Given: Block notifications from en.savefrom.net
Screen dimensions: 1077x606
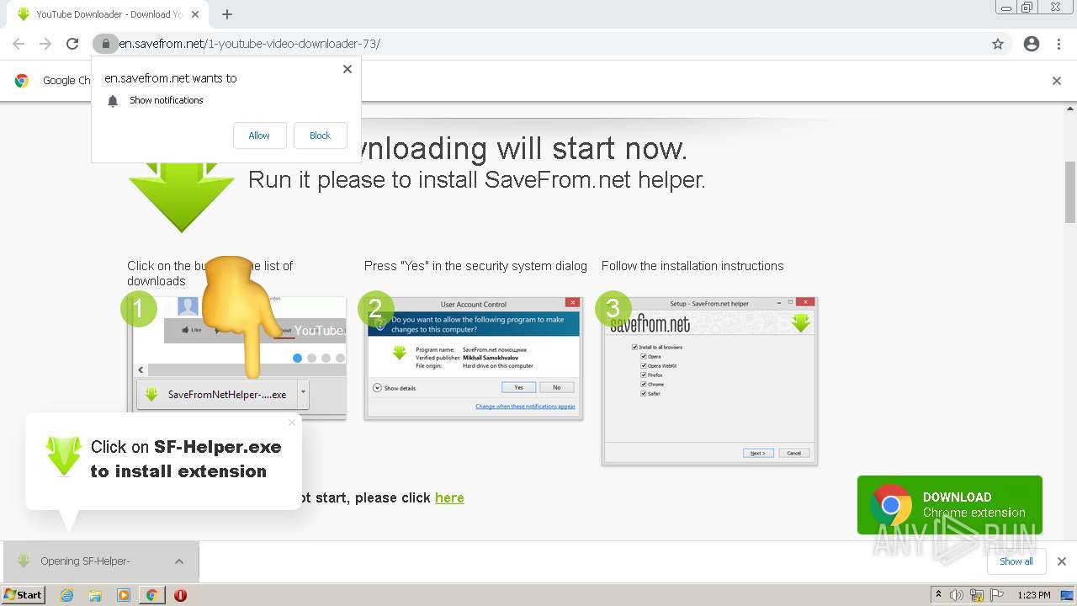Looking at the screenshot, I should tap(320, 136).
